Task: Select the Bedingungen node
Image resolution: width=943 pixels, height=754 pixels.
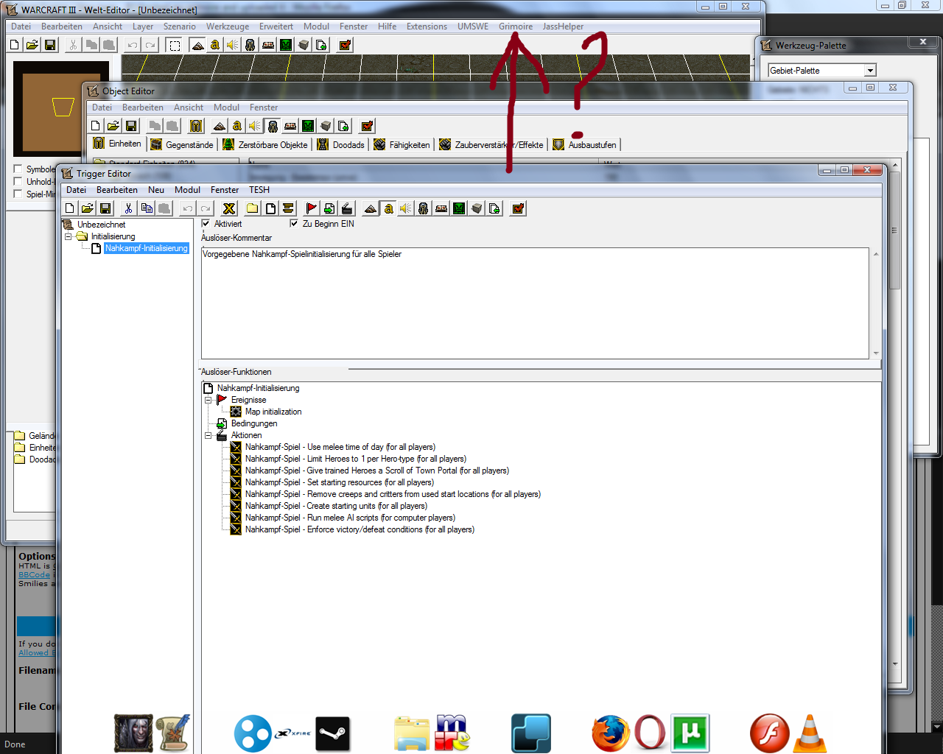Action: pos(254,423)
